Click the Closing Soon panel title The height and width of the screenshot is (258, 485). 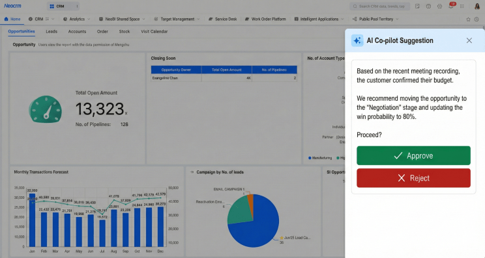point(163,58)
